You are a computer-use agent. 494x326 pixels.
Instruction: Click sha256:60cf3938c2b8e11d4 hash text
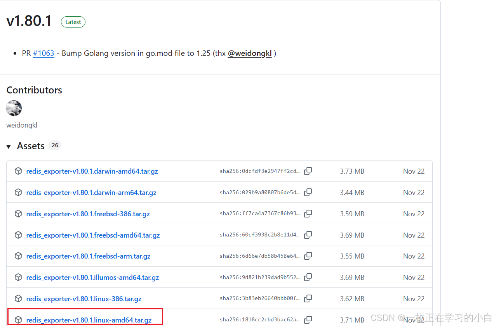[259, 235]
